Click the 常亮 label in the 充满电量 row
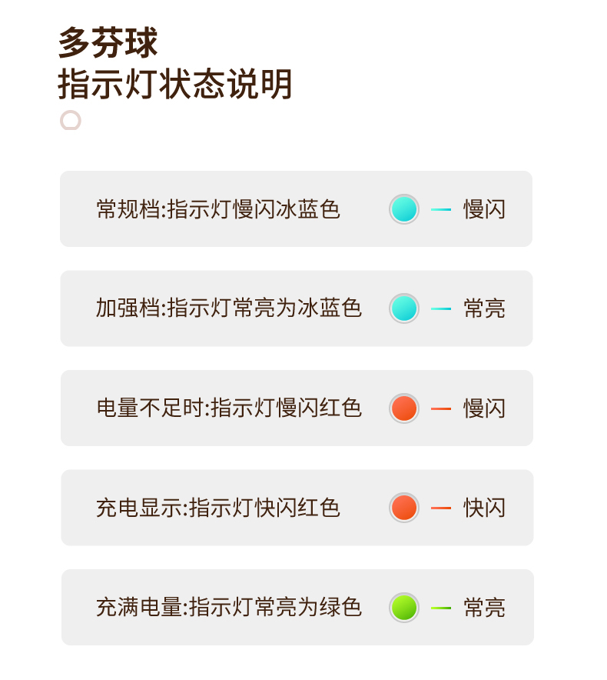607x680 pixels. (x=484, y=608)
